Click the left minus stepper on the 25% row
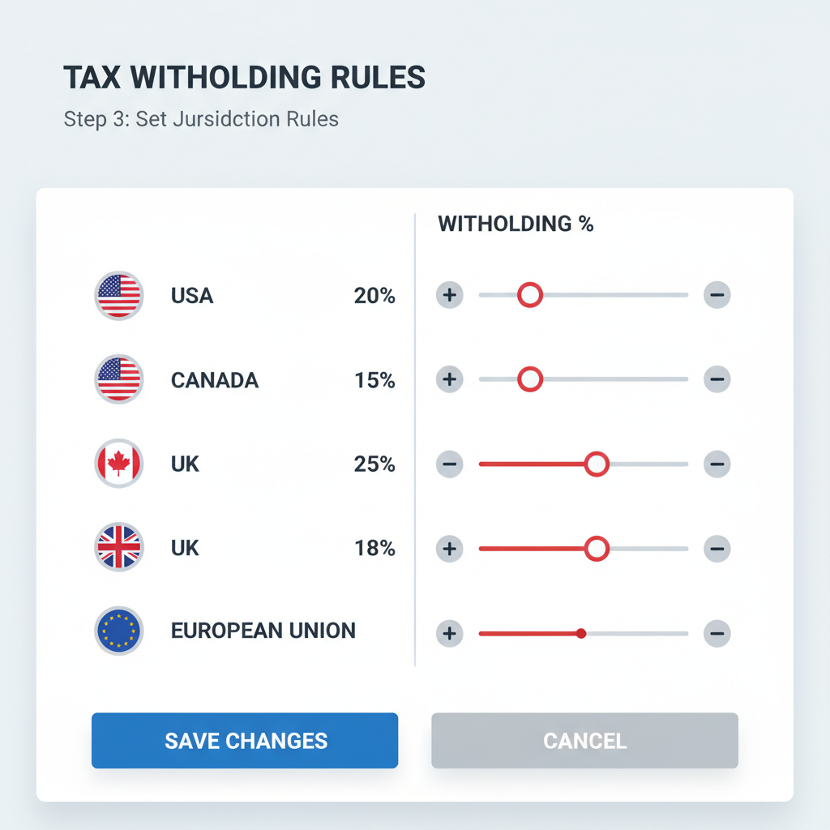 coord(450,464)
